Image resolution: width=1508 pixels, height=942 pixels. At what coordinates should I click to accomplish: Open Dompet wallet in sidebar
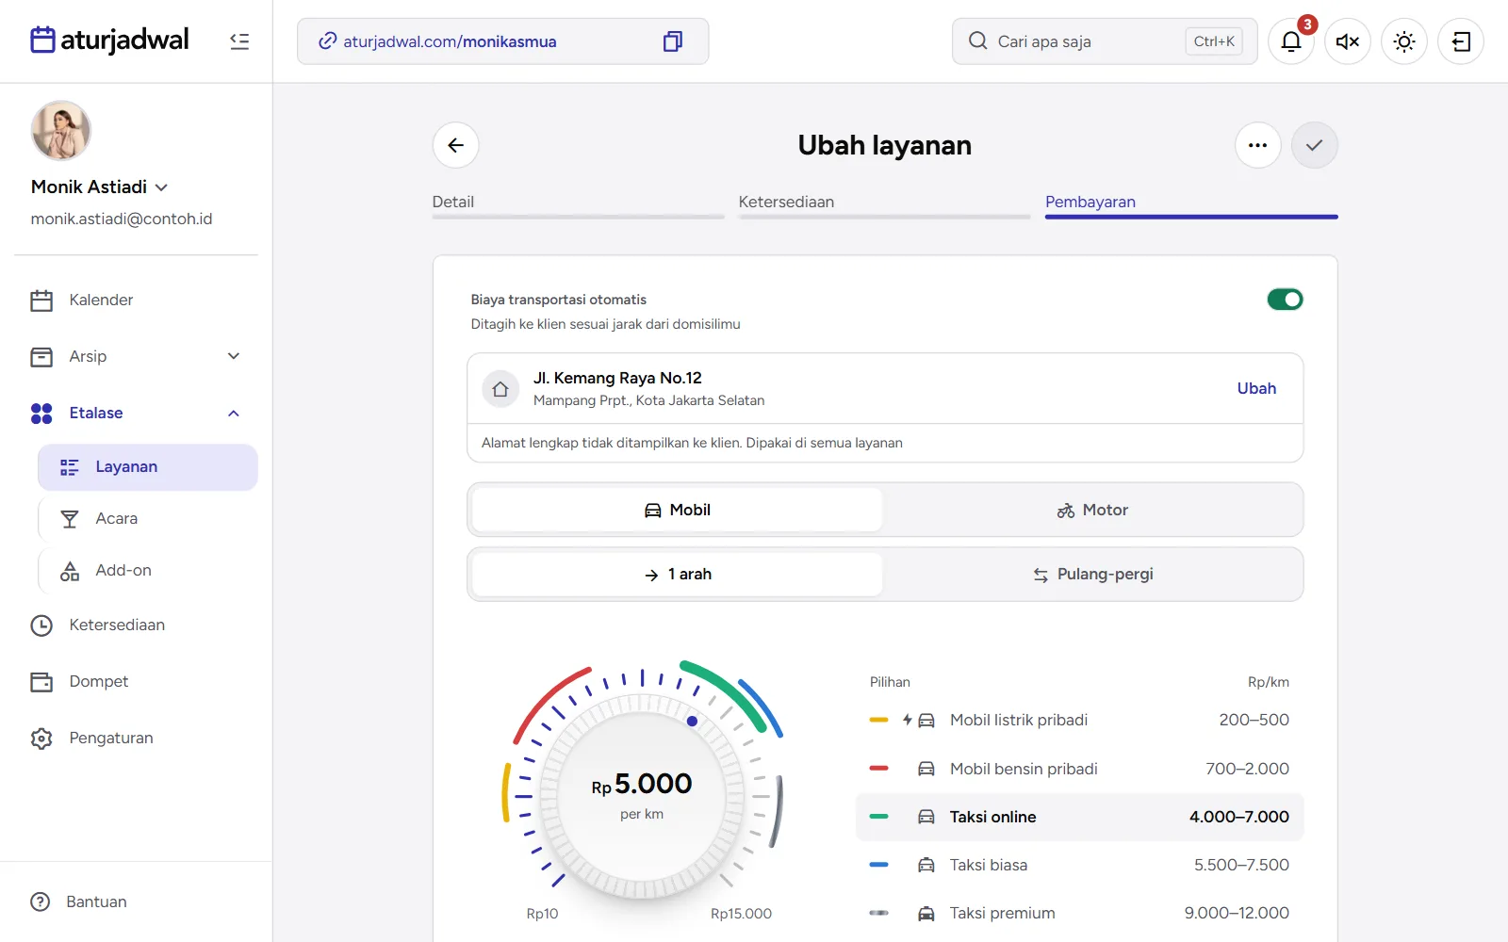coord(137,681)
